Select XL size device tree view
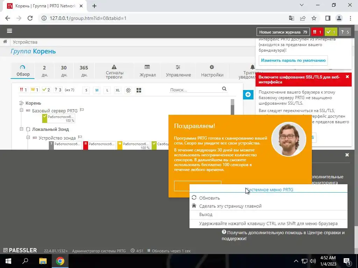The width and height of the screenshot is (358, 268). [117, 90]
